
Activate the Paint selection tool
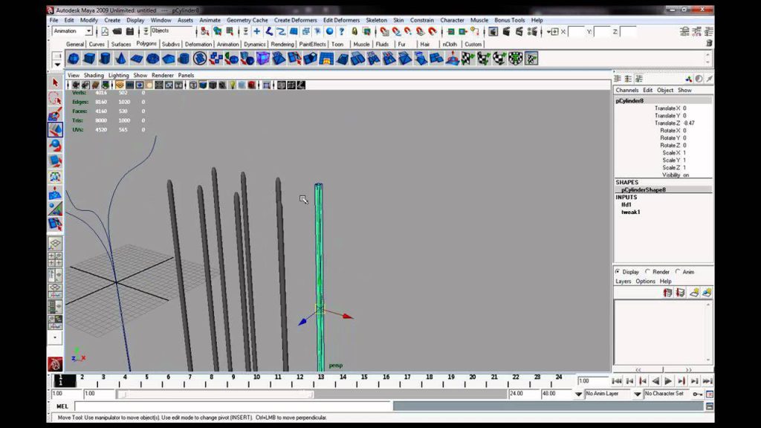click(55, 114)
